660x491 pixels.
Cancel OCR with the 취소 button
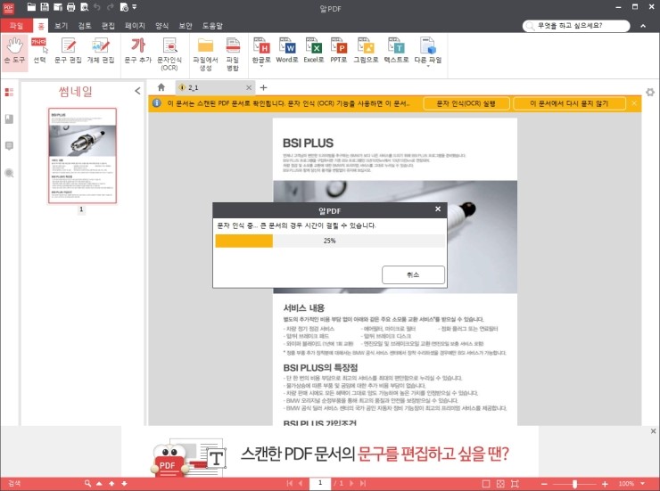[x=413, y=274]
